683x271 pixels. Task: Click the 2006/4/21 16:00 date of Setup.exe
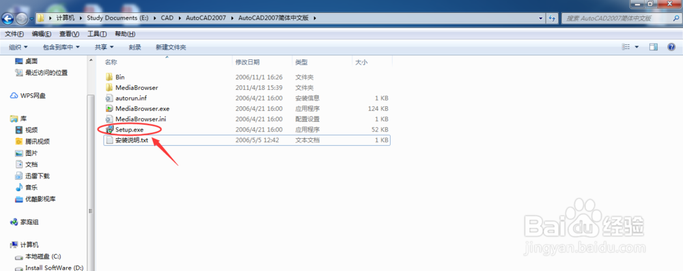[x=259, y=129]
